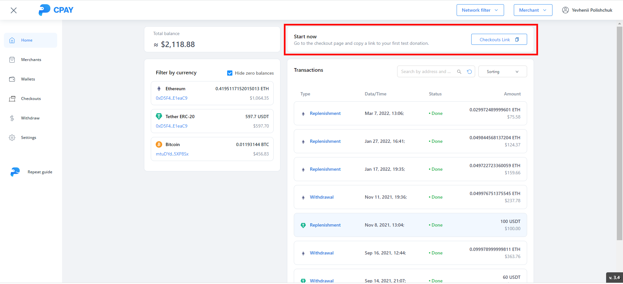Image resolution: width=623 pixels, height=284 pixels.
Task: Open the Ethereum address 0xD5F4..E1eaC9 link
Action: [x=172, y=98]
